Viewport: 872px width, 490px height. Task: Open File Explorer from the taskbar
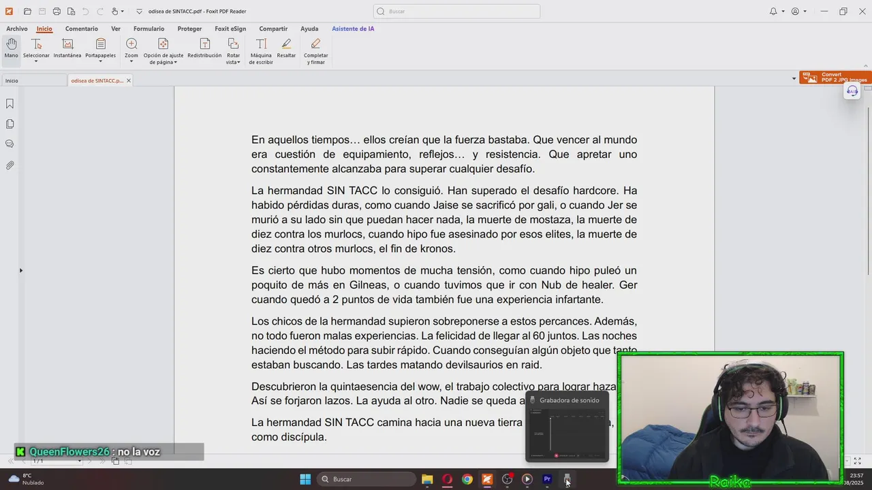[427, 479]
